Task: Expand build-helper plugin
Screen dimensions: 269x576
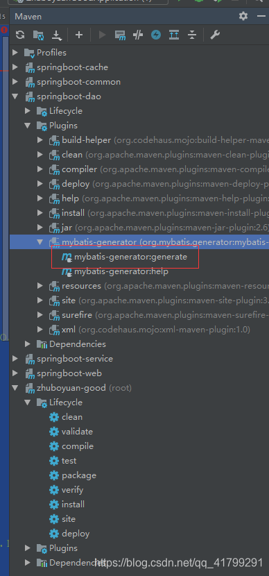Action: point(40,140)
